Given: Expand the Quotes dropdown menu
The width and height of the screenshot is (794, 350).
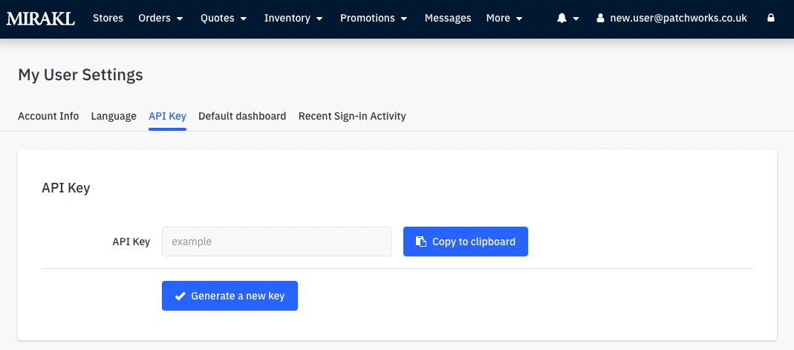Looking at the screenshot, I should [224, 18].
